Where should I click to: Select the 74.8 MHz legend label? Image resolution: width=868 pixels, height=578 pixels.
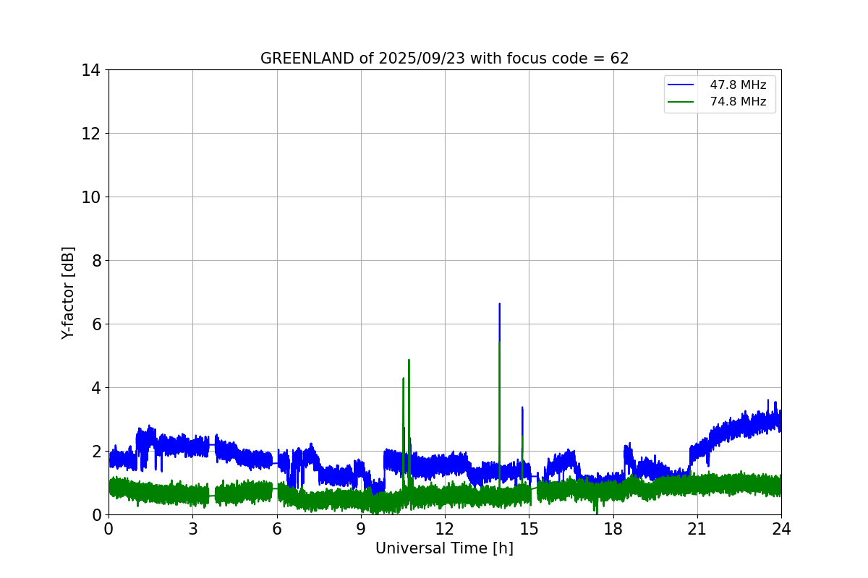[738, 102]
